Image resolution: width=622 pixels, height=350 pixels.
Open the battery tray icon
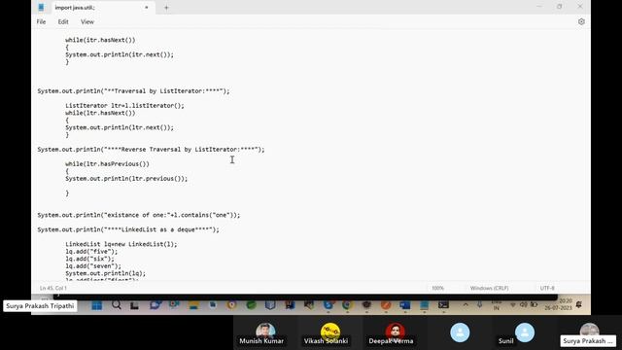click(534, 304)
